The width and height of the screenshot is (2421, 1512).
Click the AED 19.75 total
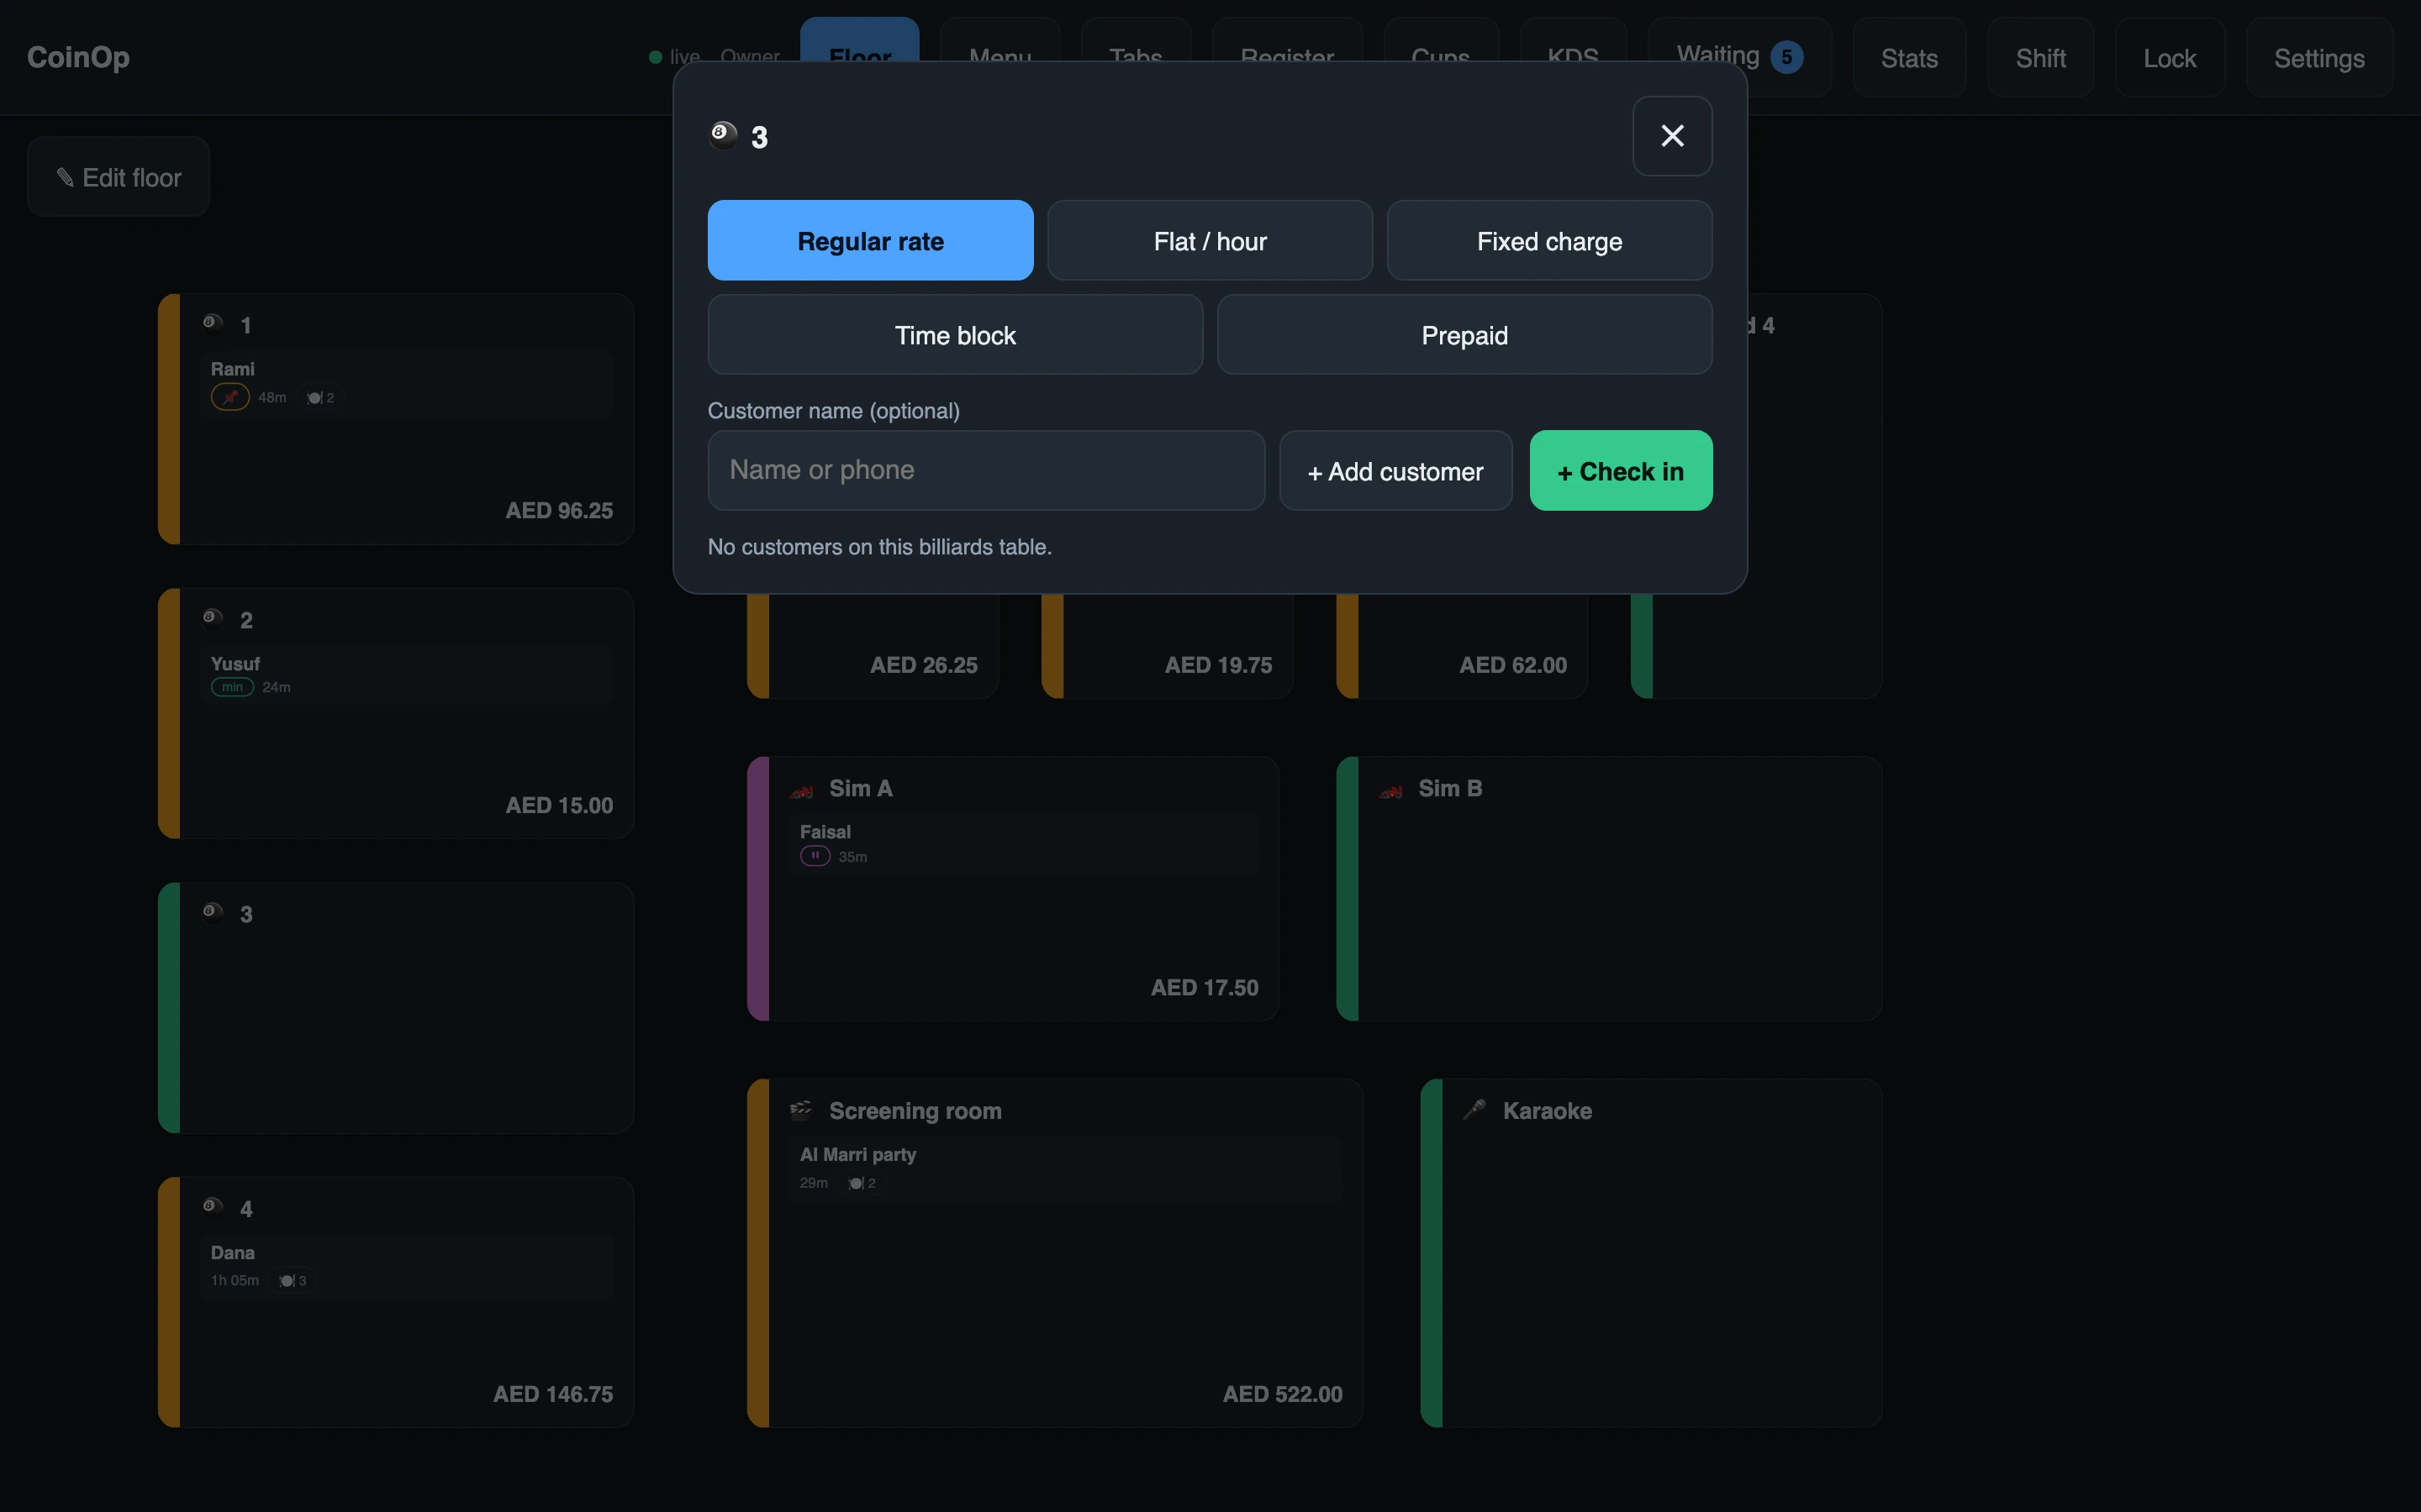[1219, 665]
